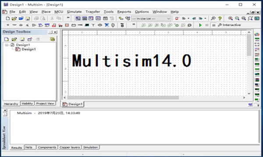Place a Diode component icon
The width and height of the screenshot is (263, 157).
pyautogui.click(x=21, y=25)
